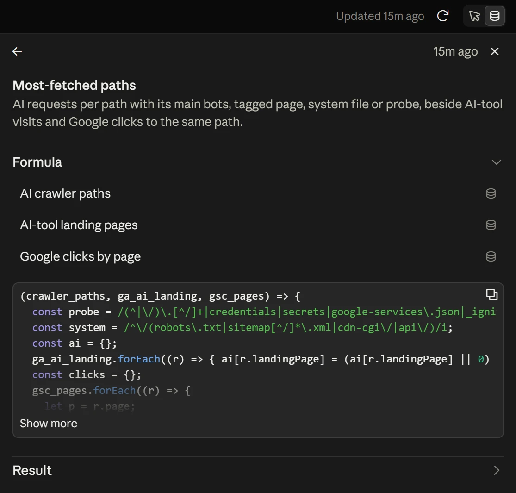Click the gsc_pages.forEach code line
This screenshot has width=516, height=493.
pyautogui.click(x=111, y=391)
